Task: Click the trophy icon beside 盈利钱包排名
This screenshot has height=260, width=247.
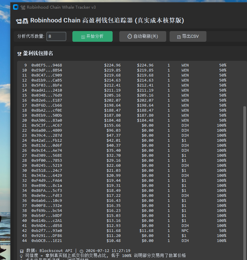Action: [19, 54]
